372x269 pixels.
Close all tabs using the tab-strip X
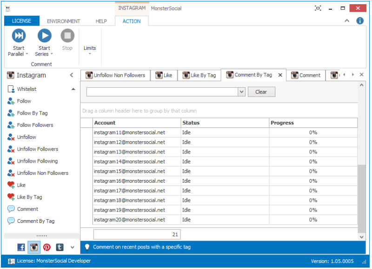tap(362, 75)
